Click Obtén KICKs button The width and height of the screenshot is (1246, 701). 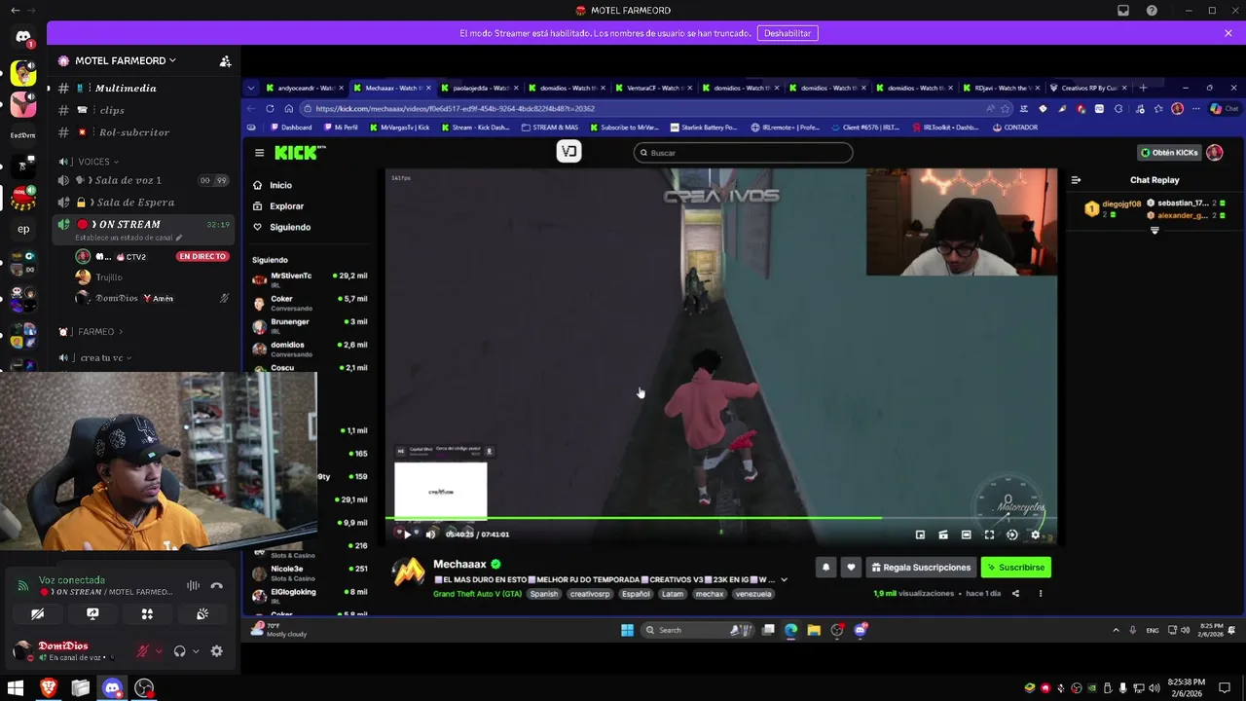pyautogui.click(x=1171, y=153)
